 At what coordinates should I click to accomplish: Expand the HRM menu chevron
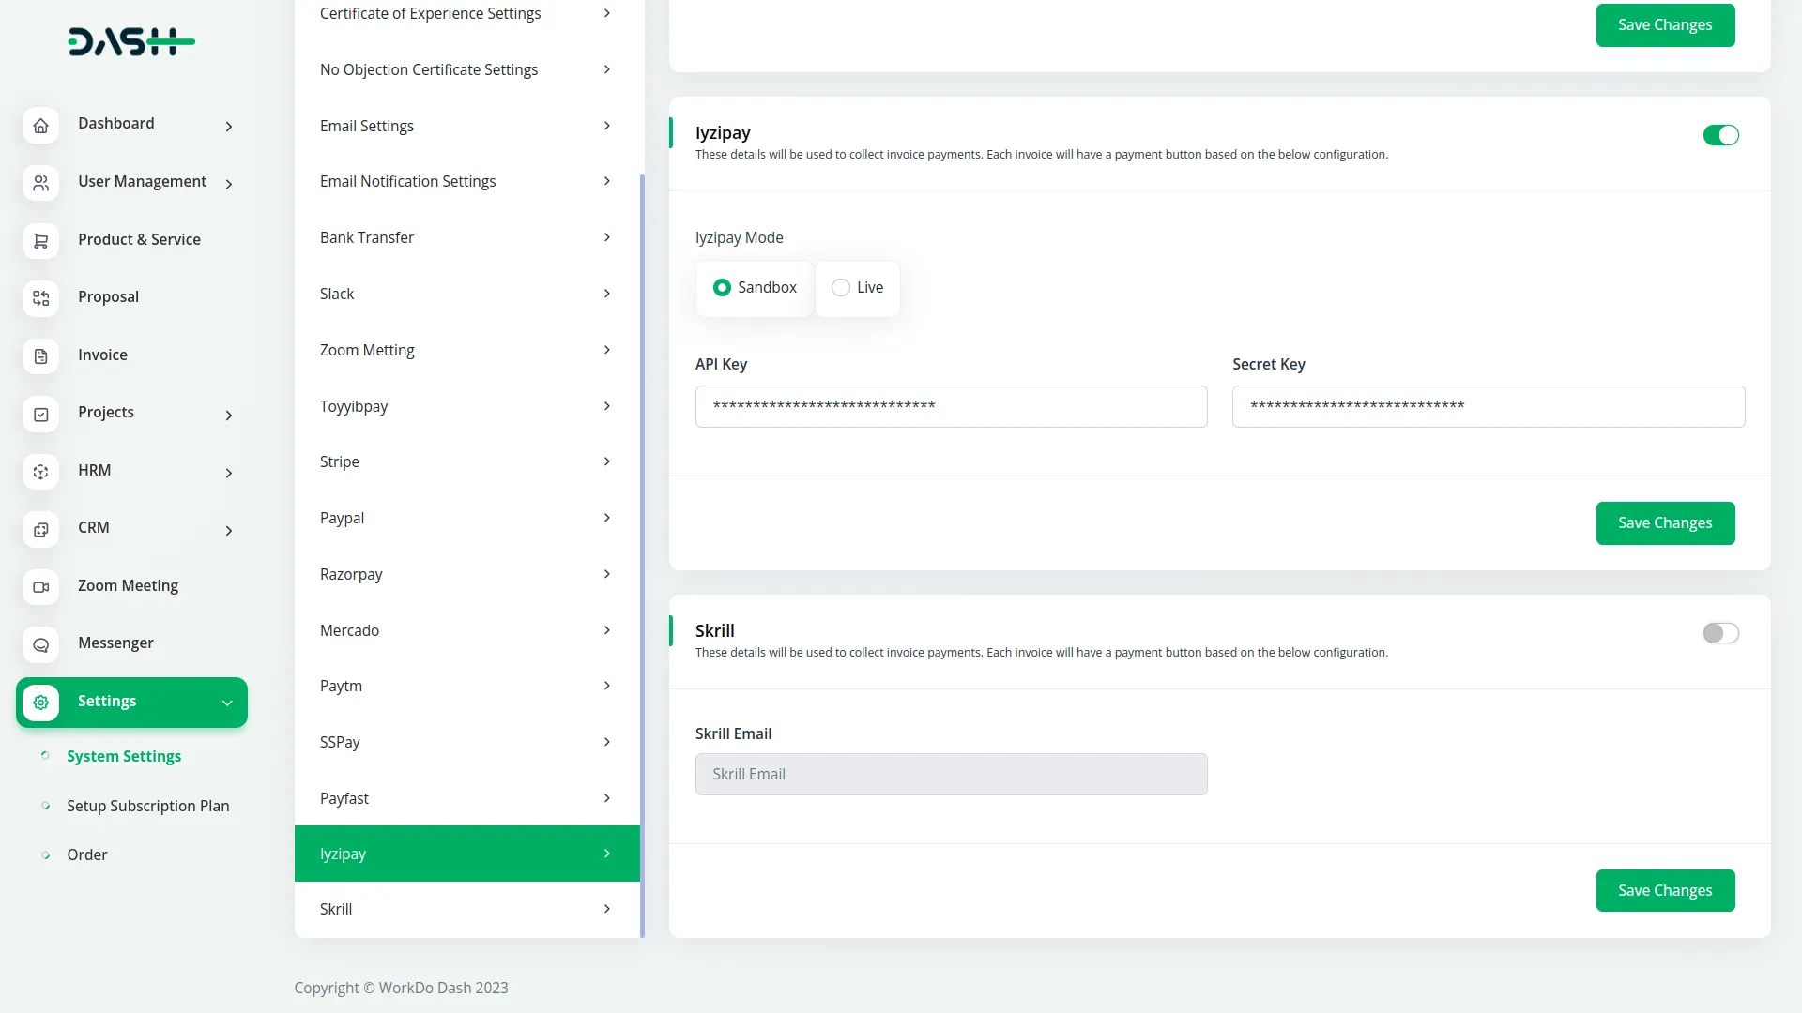[x=228, y=473]
